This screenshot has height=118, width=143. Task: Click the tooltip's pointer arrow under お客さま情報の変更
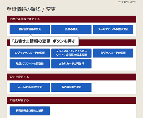click(x=30, y=35)
